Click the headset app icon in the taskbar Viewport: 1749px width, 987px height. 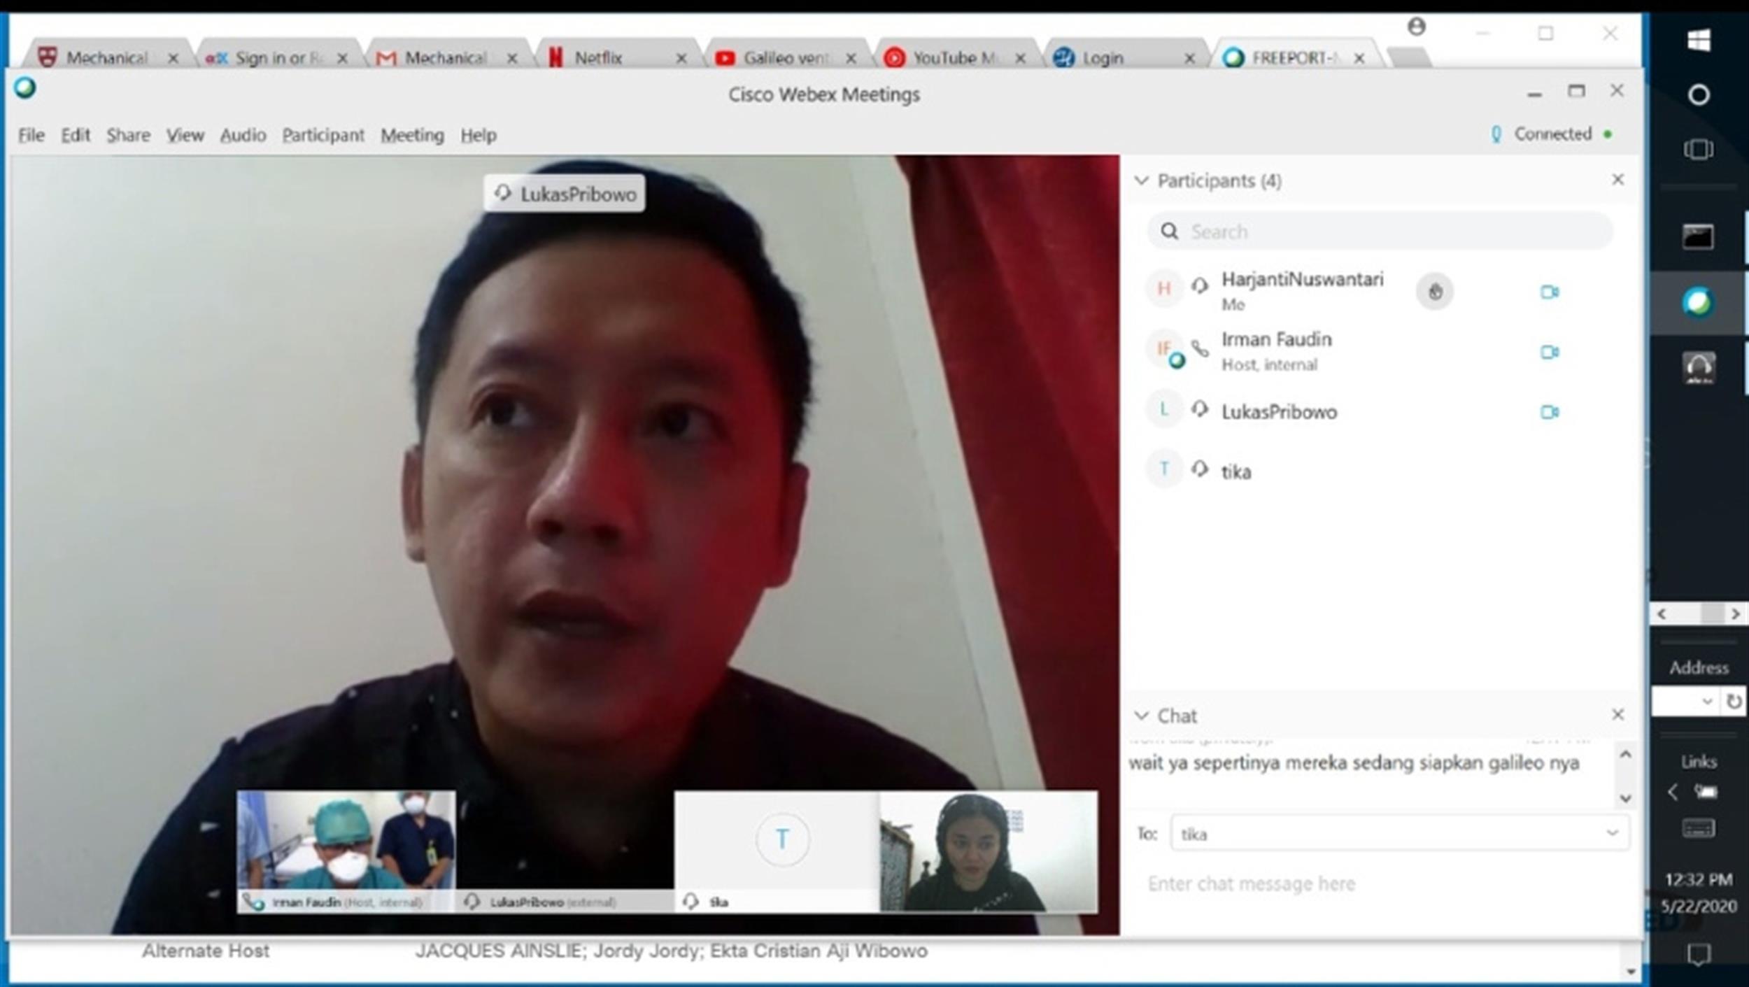[x=1699, y=368]
